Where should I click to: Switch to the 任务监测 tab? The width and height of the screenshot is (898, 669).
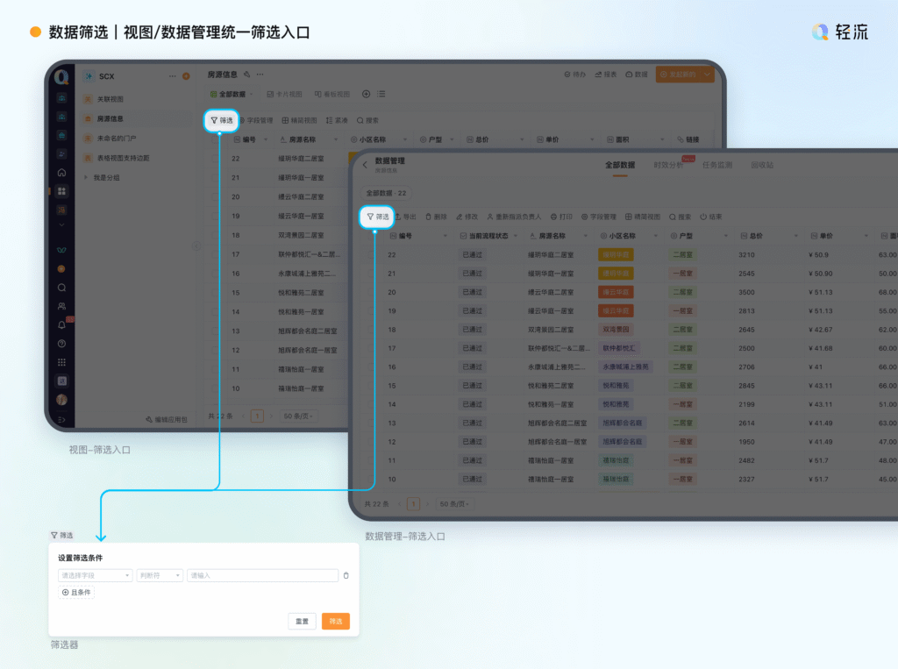click(716, 165)
